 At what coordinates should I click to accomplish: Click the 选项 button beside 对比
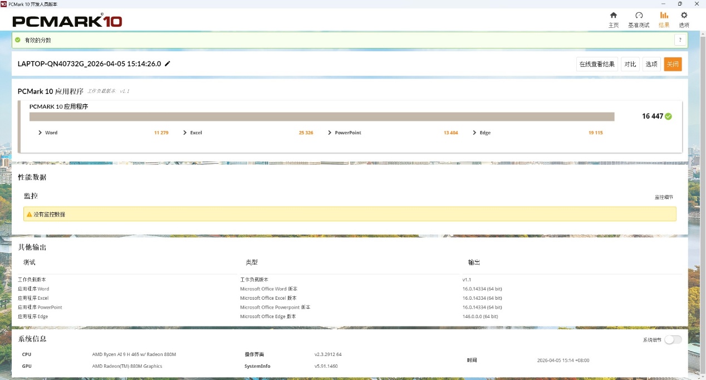[x=651, y=64]
